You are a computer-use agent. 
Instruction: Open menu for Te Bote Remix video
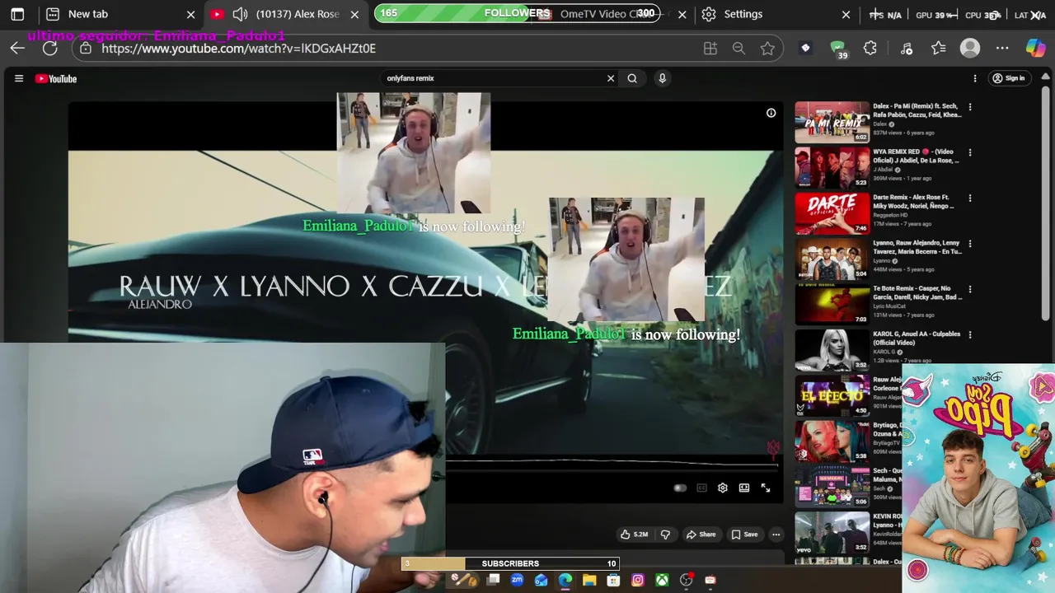(970, 289)
